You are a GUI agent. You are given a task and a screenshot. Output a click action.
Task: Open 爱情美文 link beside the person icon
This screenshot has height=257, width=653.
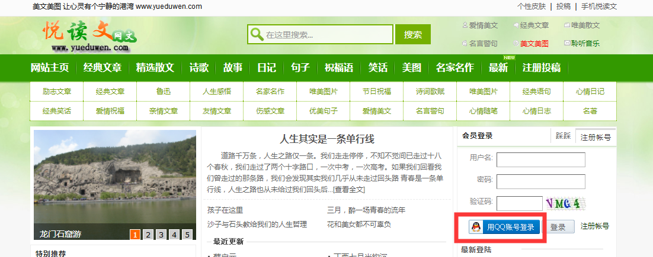pyautogui.click(x=483, y=25)
